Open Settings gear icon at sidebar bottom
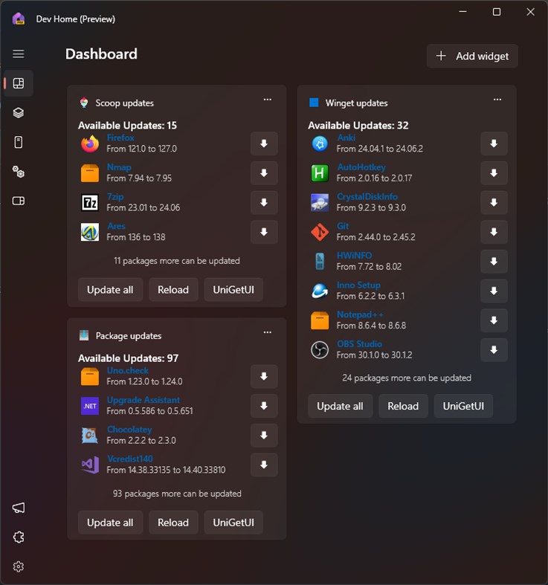Viewport: 548px width, 585px height. (19, 566)
